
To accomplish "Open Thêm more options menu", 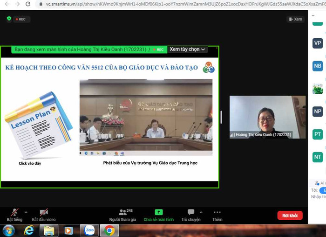I will pyautogui.click(x=217, y=215).
